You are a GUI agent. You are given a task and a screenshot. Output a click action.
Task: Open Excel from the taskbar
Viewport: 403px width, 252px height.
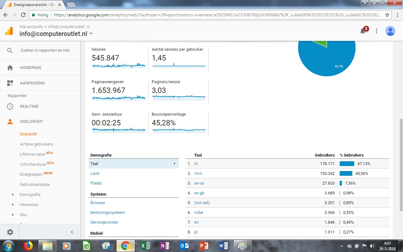(x=145, y=246)
